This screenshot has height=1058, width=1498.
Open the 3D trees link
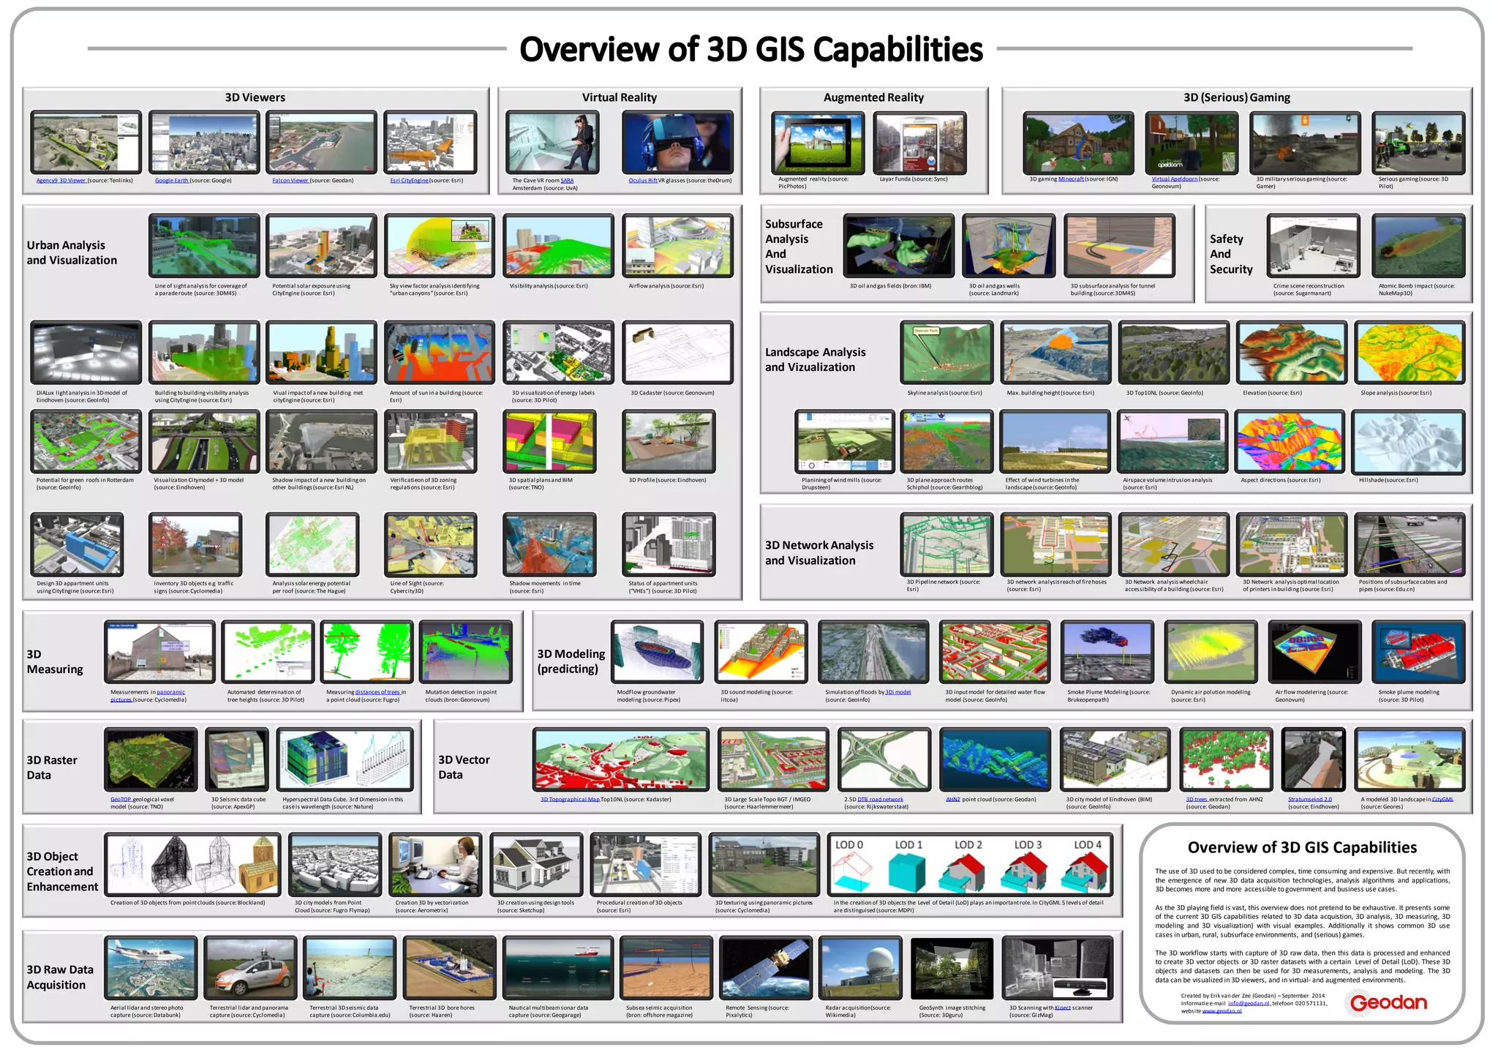point(1197,800)
